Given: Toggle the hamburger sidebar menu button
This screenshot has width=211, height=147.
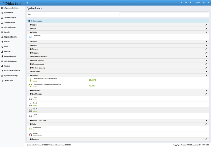Looking at the screenshot, I should pos(27,3).
